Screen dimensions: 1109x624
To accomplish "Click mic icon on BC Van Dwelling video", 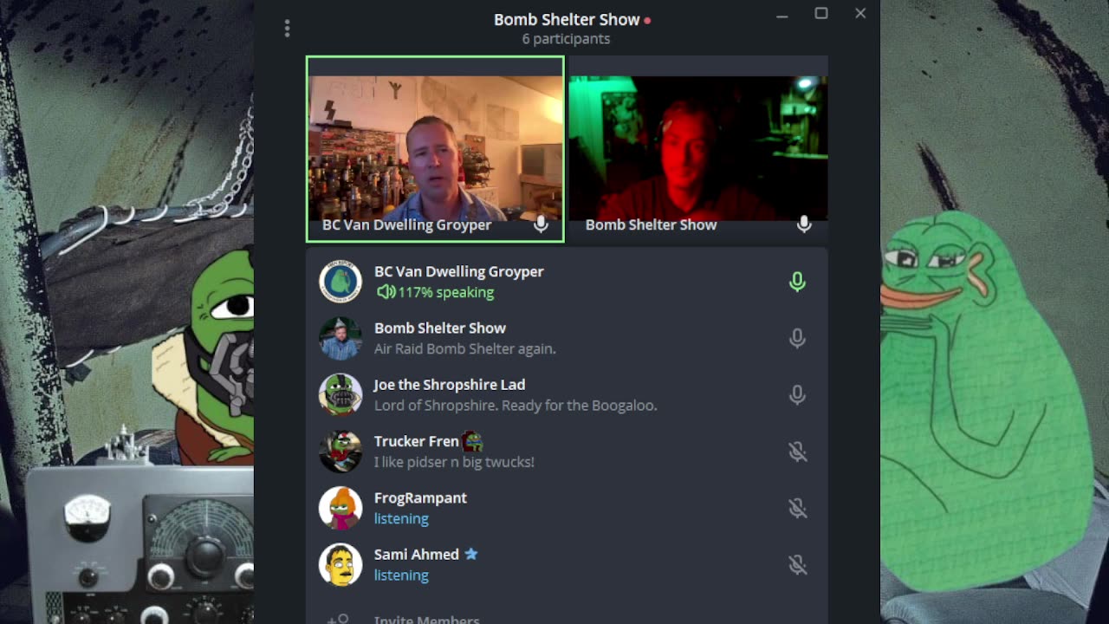I will pos(541,224).
